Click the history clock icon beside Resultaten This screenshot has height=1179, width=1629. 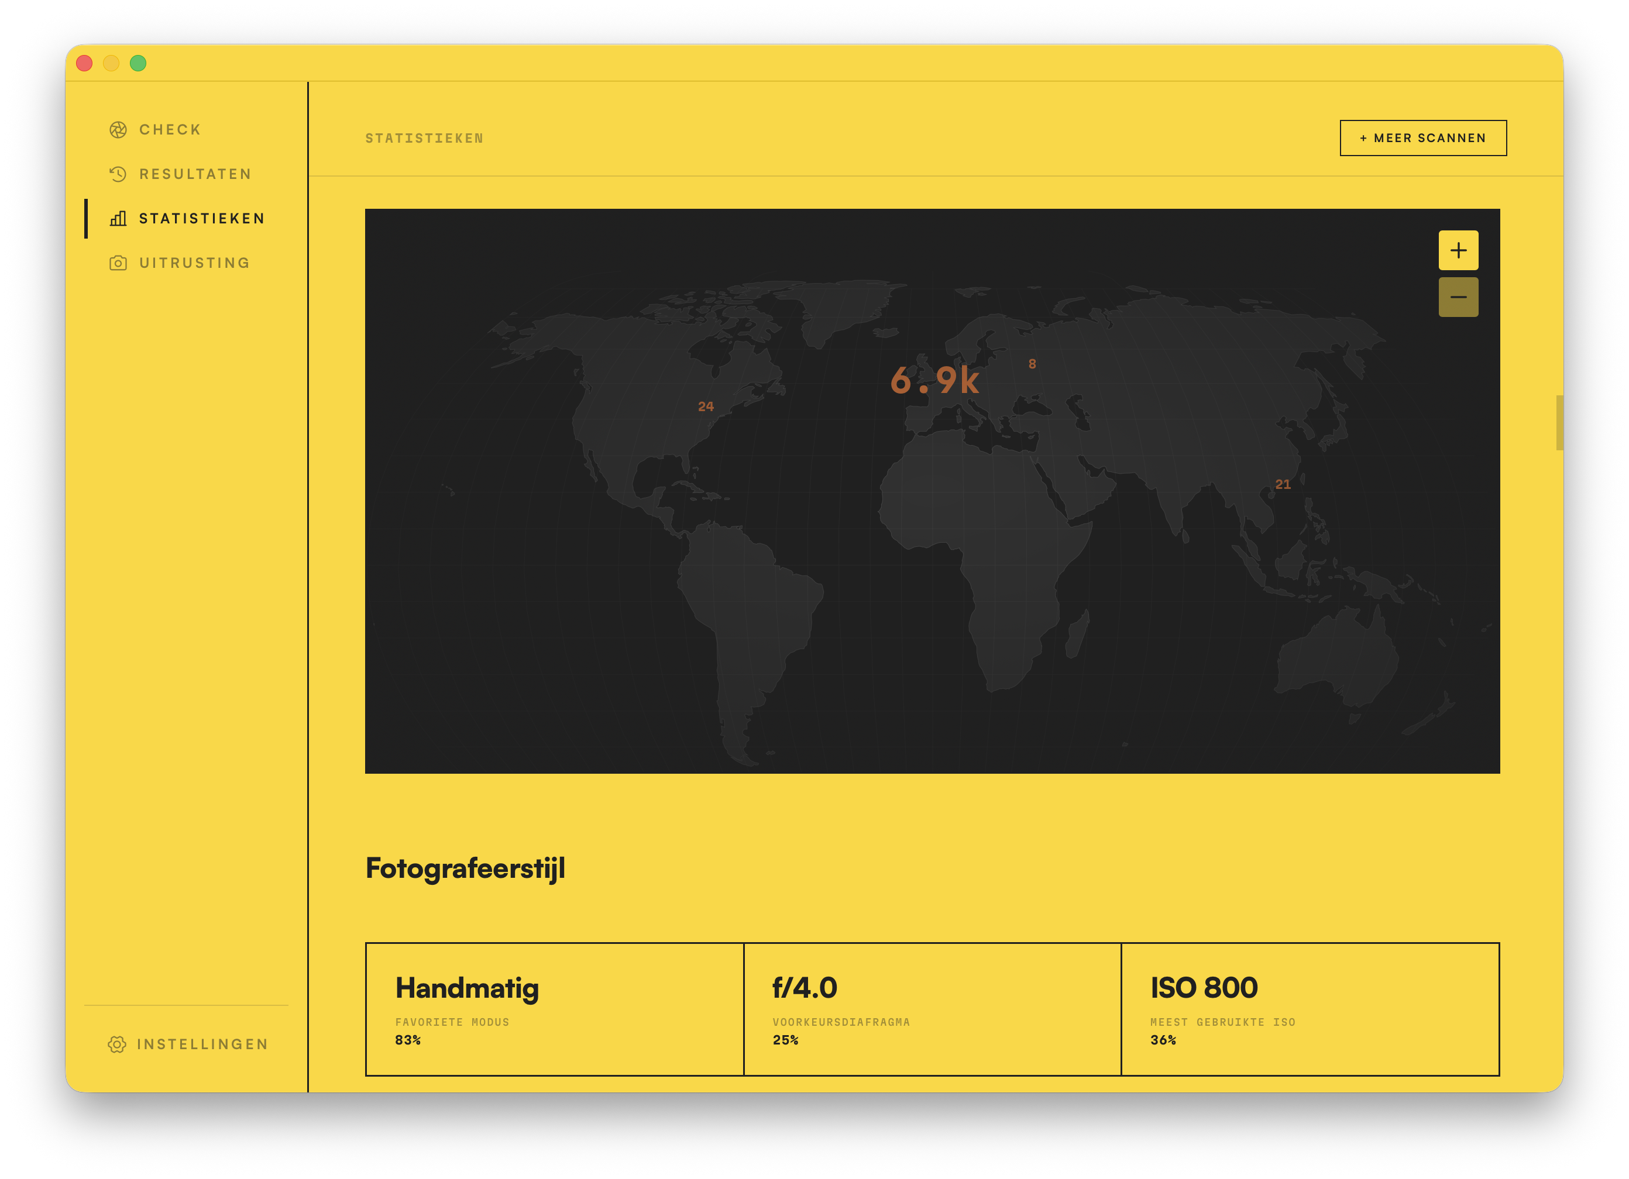click(118, 174)
